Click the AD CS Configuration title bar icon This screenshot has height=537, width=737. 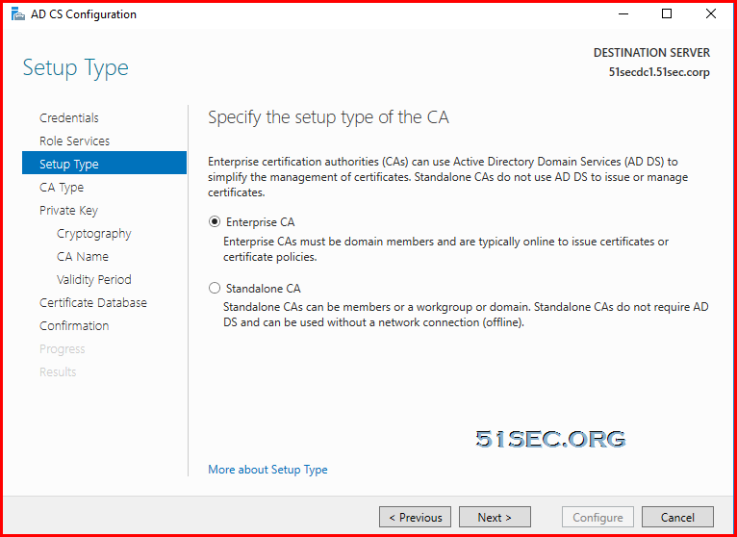tap(18, 14)
